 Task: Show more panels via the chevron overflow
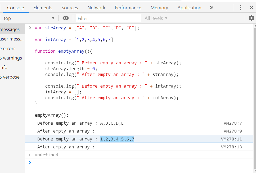pos(211,7)
